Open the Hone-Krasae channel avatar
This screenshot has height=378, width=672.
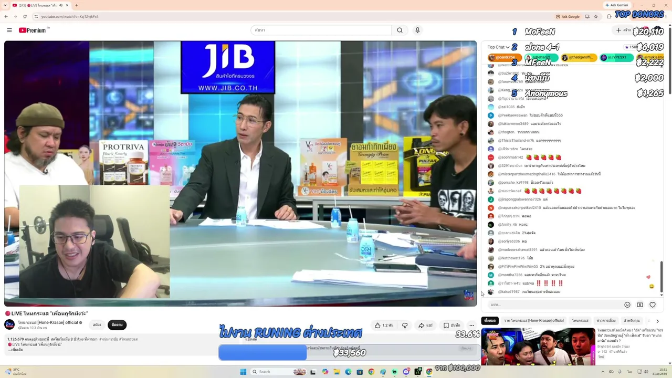9,324
